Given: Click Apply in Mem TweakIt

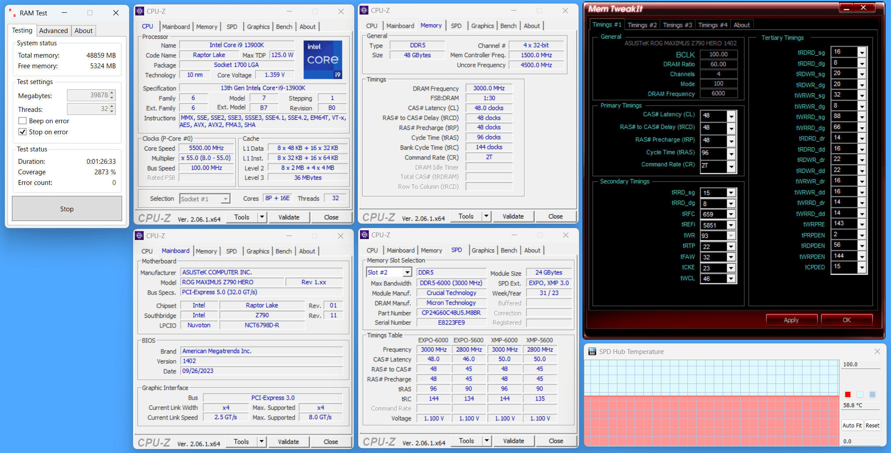Looking at the screenshot, I should click(791, 320).
